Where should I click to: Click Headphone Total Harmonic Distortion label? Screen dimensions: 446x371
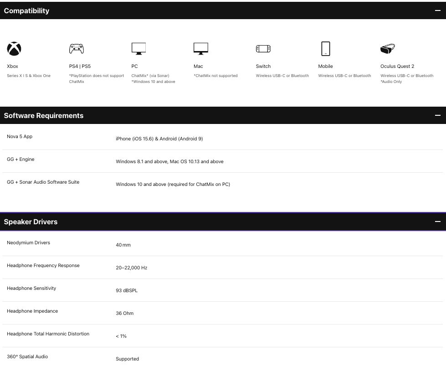(x=48, y=334)
